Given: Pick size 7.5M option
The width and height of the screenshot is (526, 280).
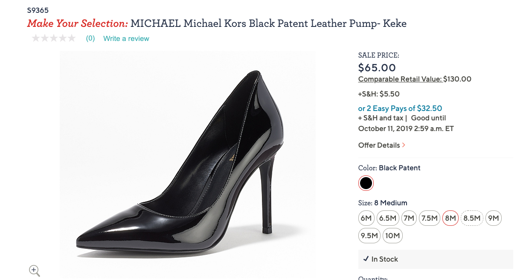Looking at the screenshot, I should coord(429,218).
